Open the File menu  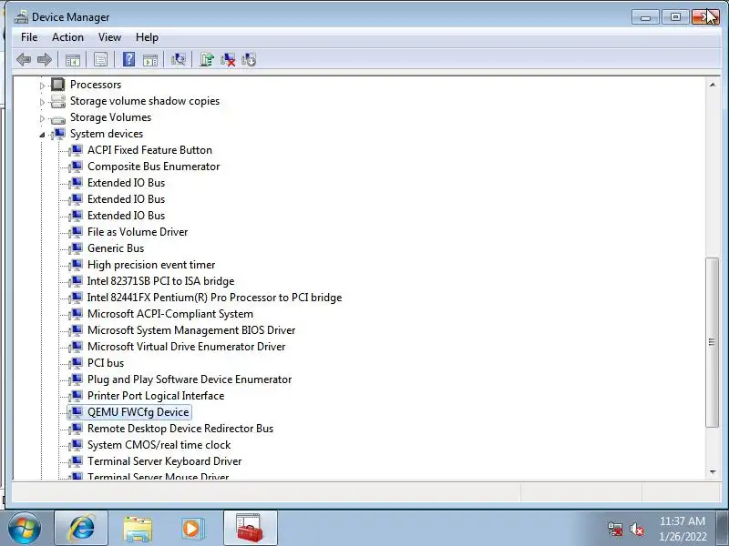tap(29, 37)
